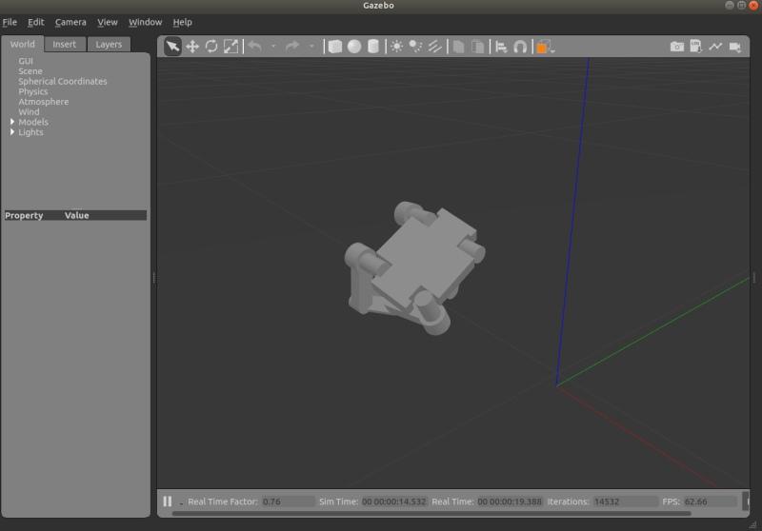Screen dimensions: 762x531
Task: Insert a cylinder shape
Action: (x=372, y=47)
